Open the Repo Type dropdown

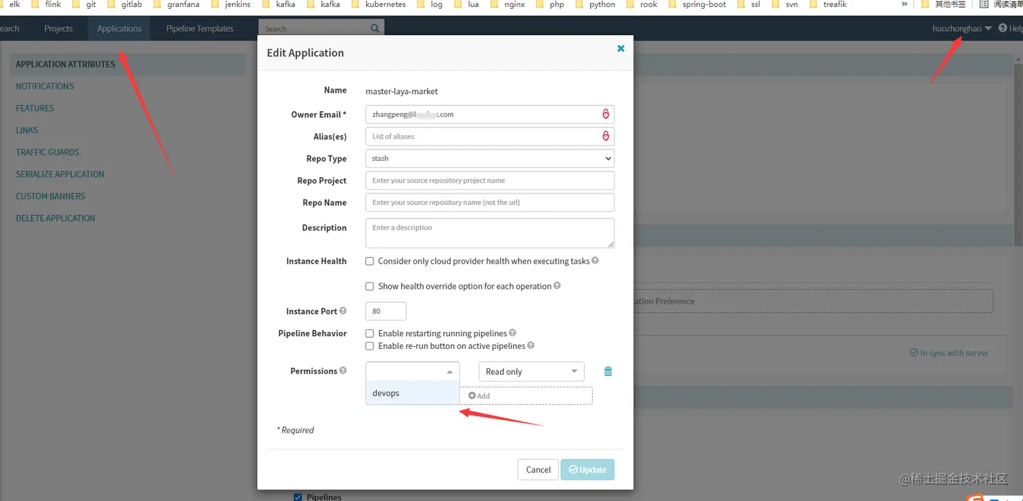coord(490,158)
